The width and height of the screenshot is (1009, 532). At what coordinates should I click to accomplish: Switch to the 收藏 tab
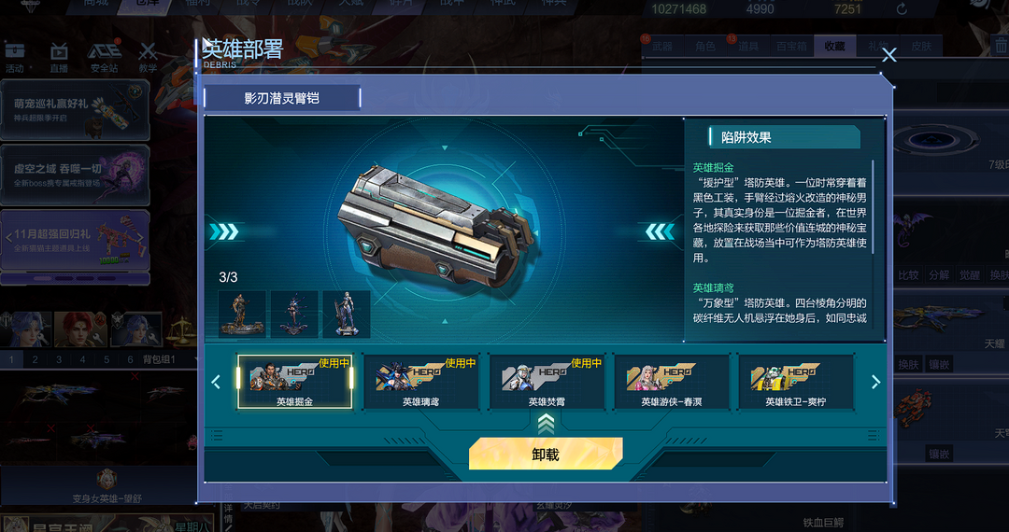click(834, 47)
